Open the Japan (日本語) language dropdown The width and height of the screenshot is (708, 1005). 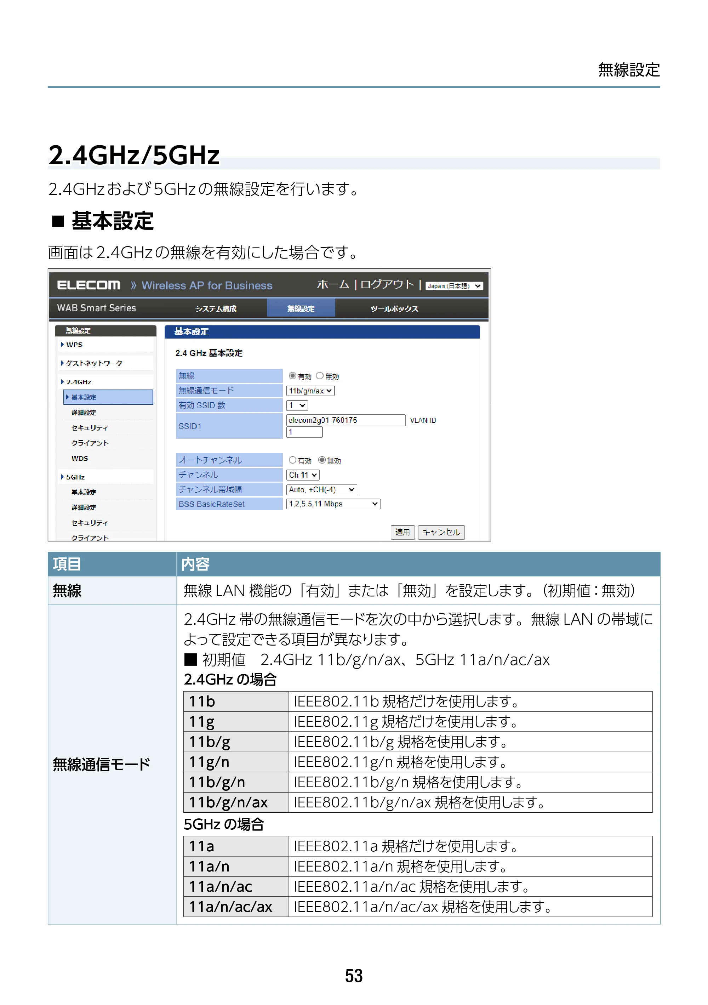tap(454, 286)
